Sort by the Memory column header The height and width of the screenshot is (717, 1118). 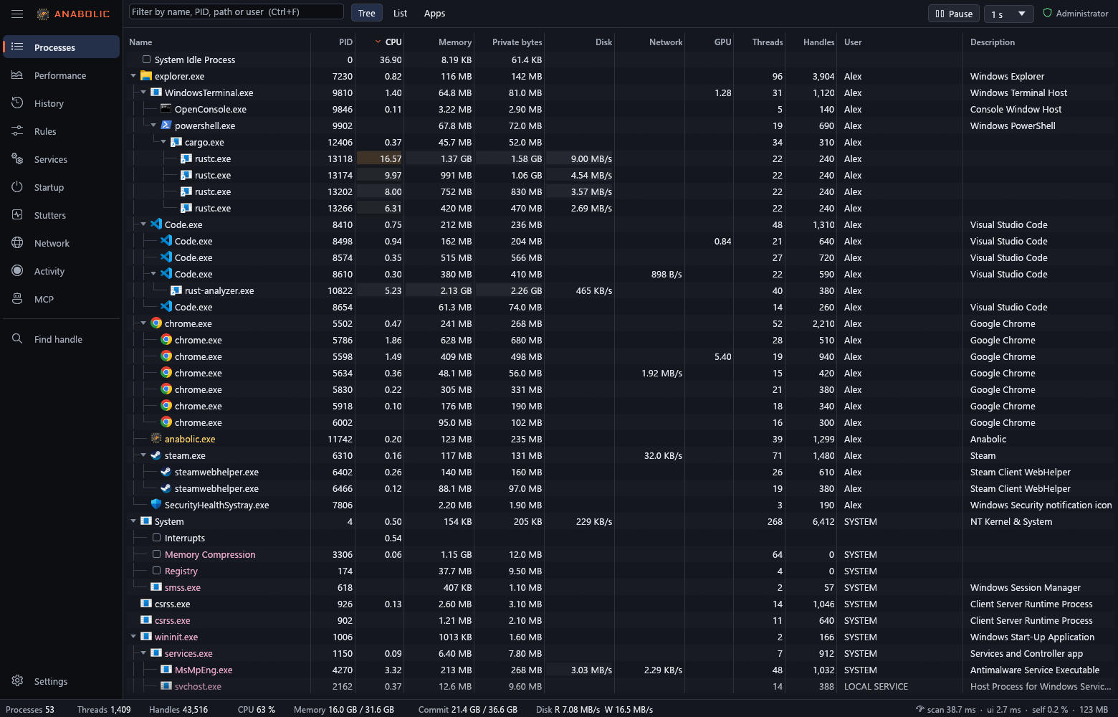click(x=440, y=42)
